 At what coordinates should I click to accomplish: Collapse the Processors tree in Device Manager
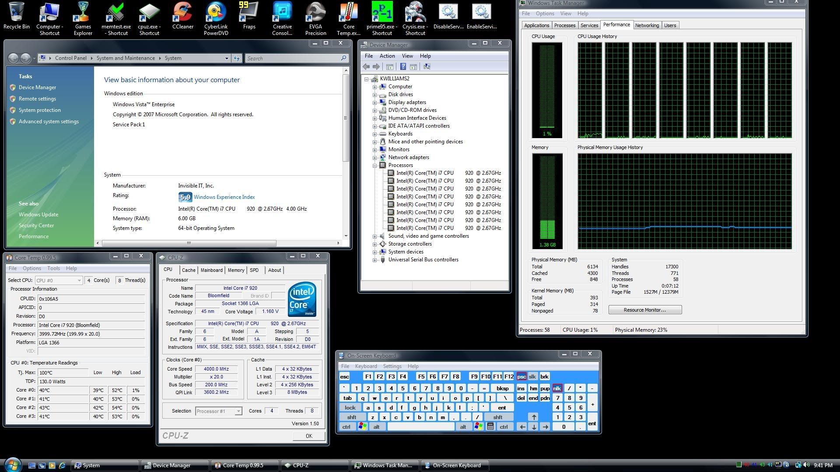(374, 165)
